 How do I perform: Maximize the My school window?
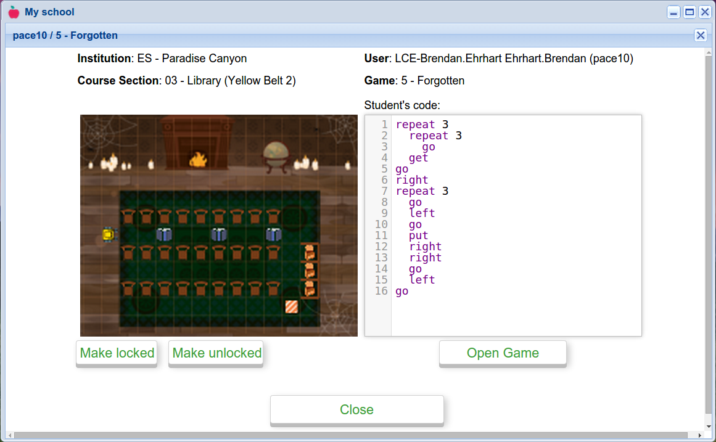click(x=689, y=12)
